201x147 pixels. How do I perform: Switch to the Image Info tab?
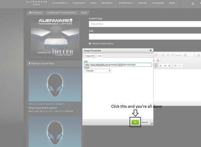pyautogui.click(x=90, y=56)
